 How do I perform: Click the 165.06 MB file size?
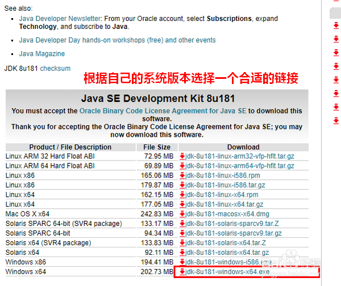click(157, 175)
